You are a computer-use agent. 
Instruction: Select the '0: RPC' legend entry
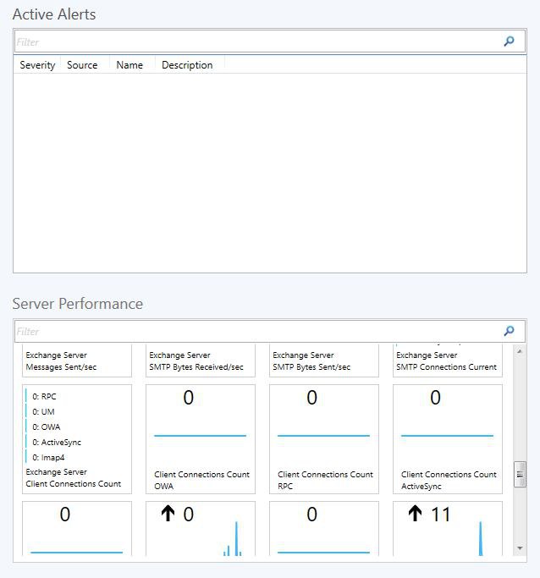tap(44, 397)
